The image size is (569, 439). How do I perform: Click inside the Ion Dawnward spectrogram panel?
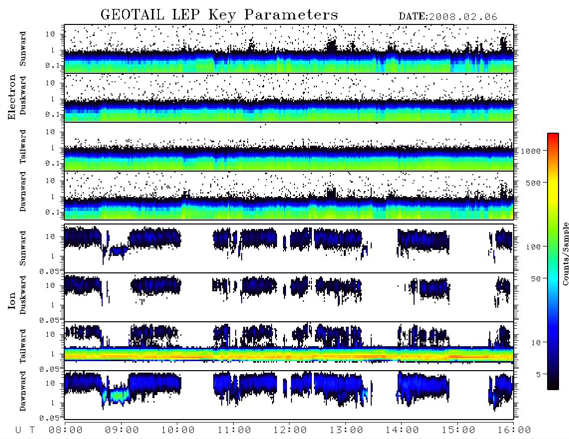click(289, 395)
